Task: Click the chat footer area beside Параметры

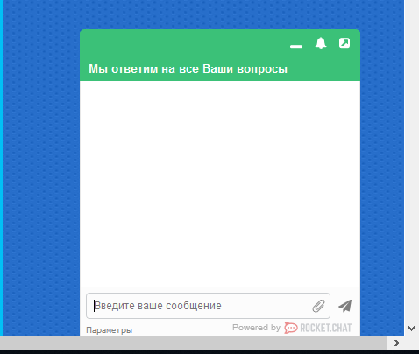Action: pos(181,330)
